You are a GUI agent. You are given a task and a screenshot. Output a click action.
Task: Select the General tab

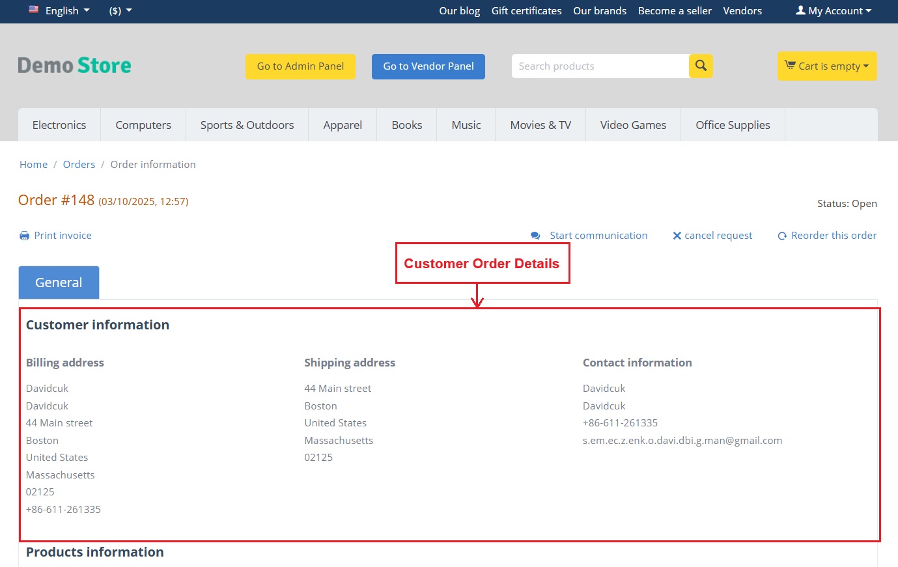point(59,283)
